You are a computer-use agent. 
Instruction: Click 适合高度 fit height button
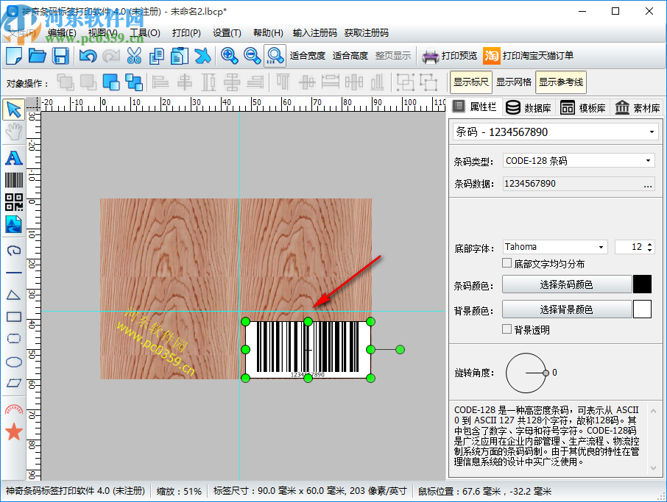[x=350, y=56]
